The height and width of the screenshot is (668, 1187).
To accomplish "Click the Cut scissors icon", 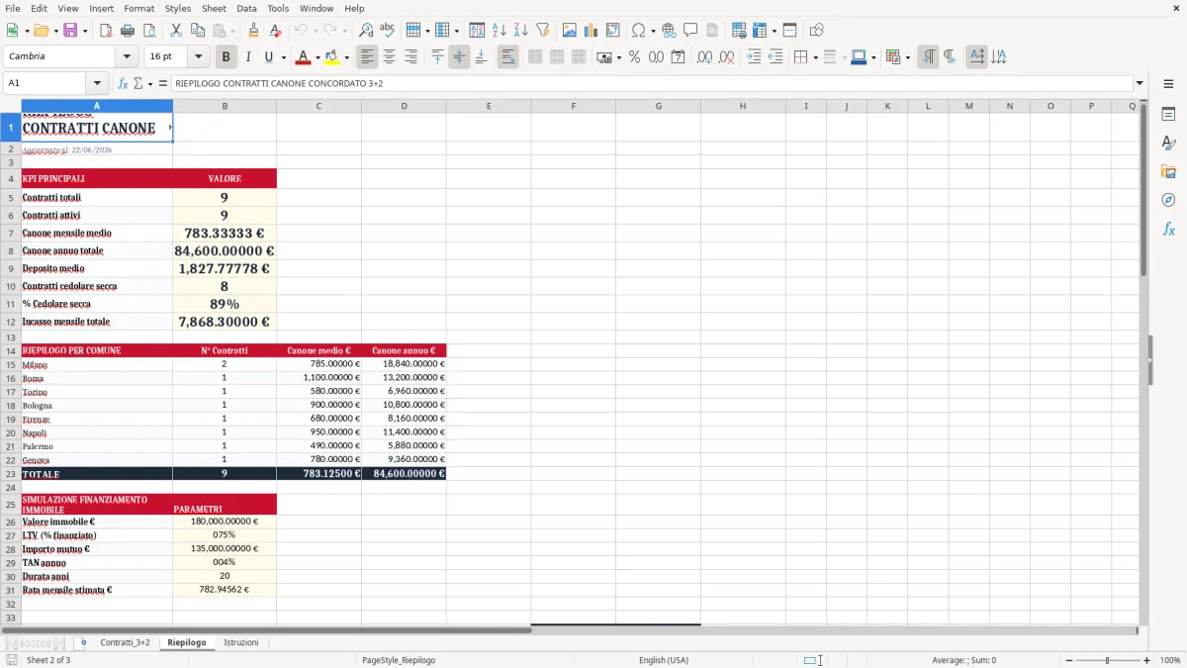I will pos(176,31).
